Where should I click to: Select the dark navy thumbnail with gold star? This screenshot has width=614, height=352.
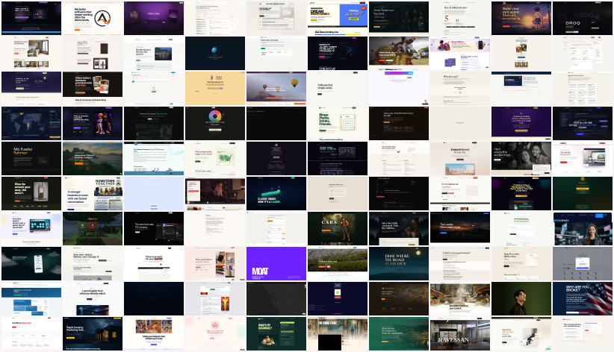[338, 299]
